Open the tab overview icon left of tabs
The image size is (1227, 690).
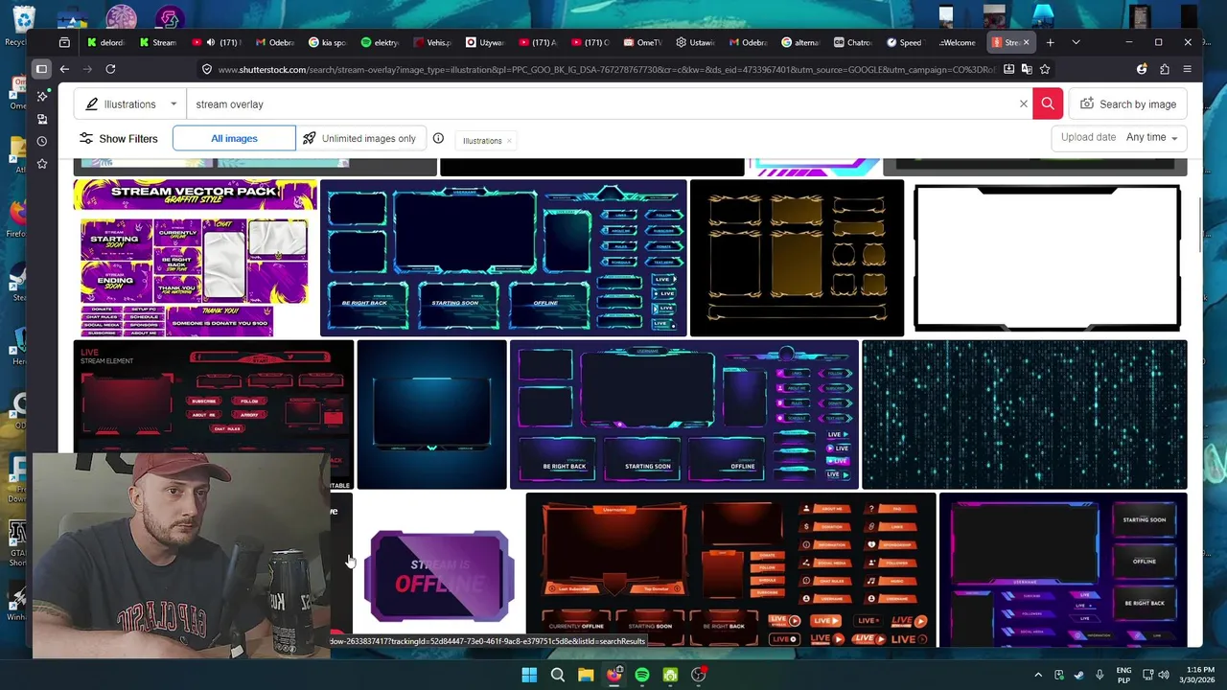pos(64,42)
